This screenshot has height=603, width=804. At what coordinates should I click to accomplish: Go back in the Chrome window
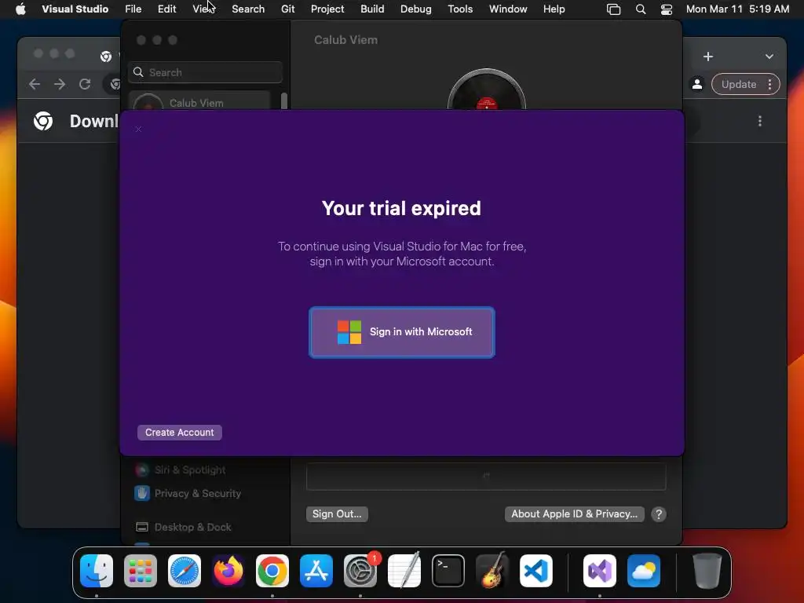click(35, 84)
